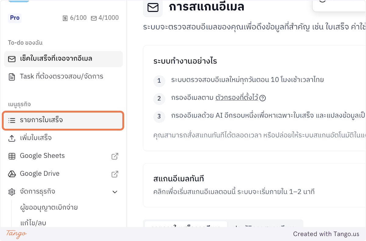The height and width of the screenshot is (241, 366).
Task: Open the Google Sheets spreadsheet grid icon
Action: (12, 156)
